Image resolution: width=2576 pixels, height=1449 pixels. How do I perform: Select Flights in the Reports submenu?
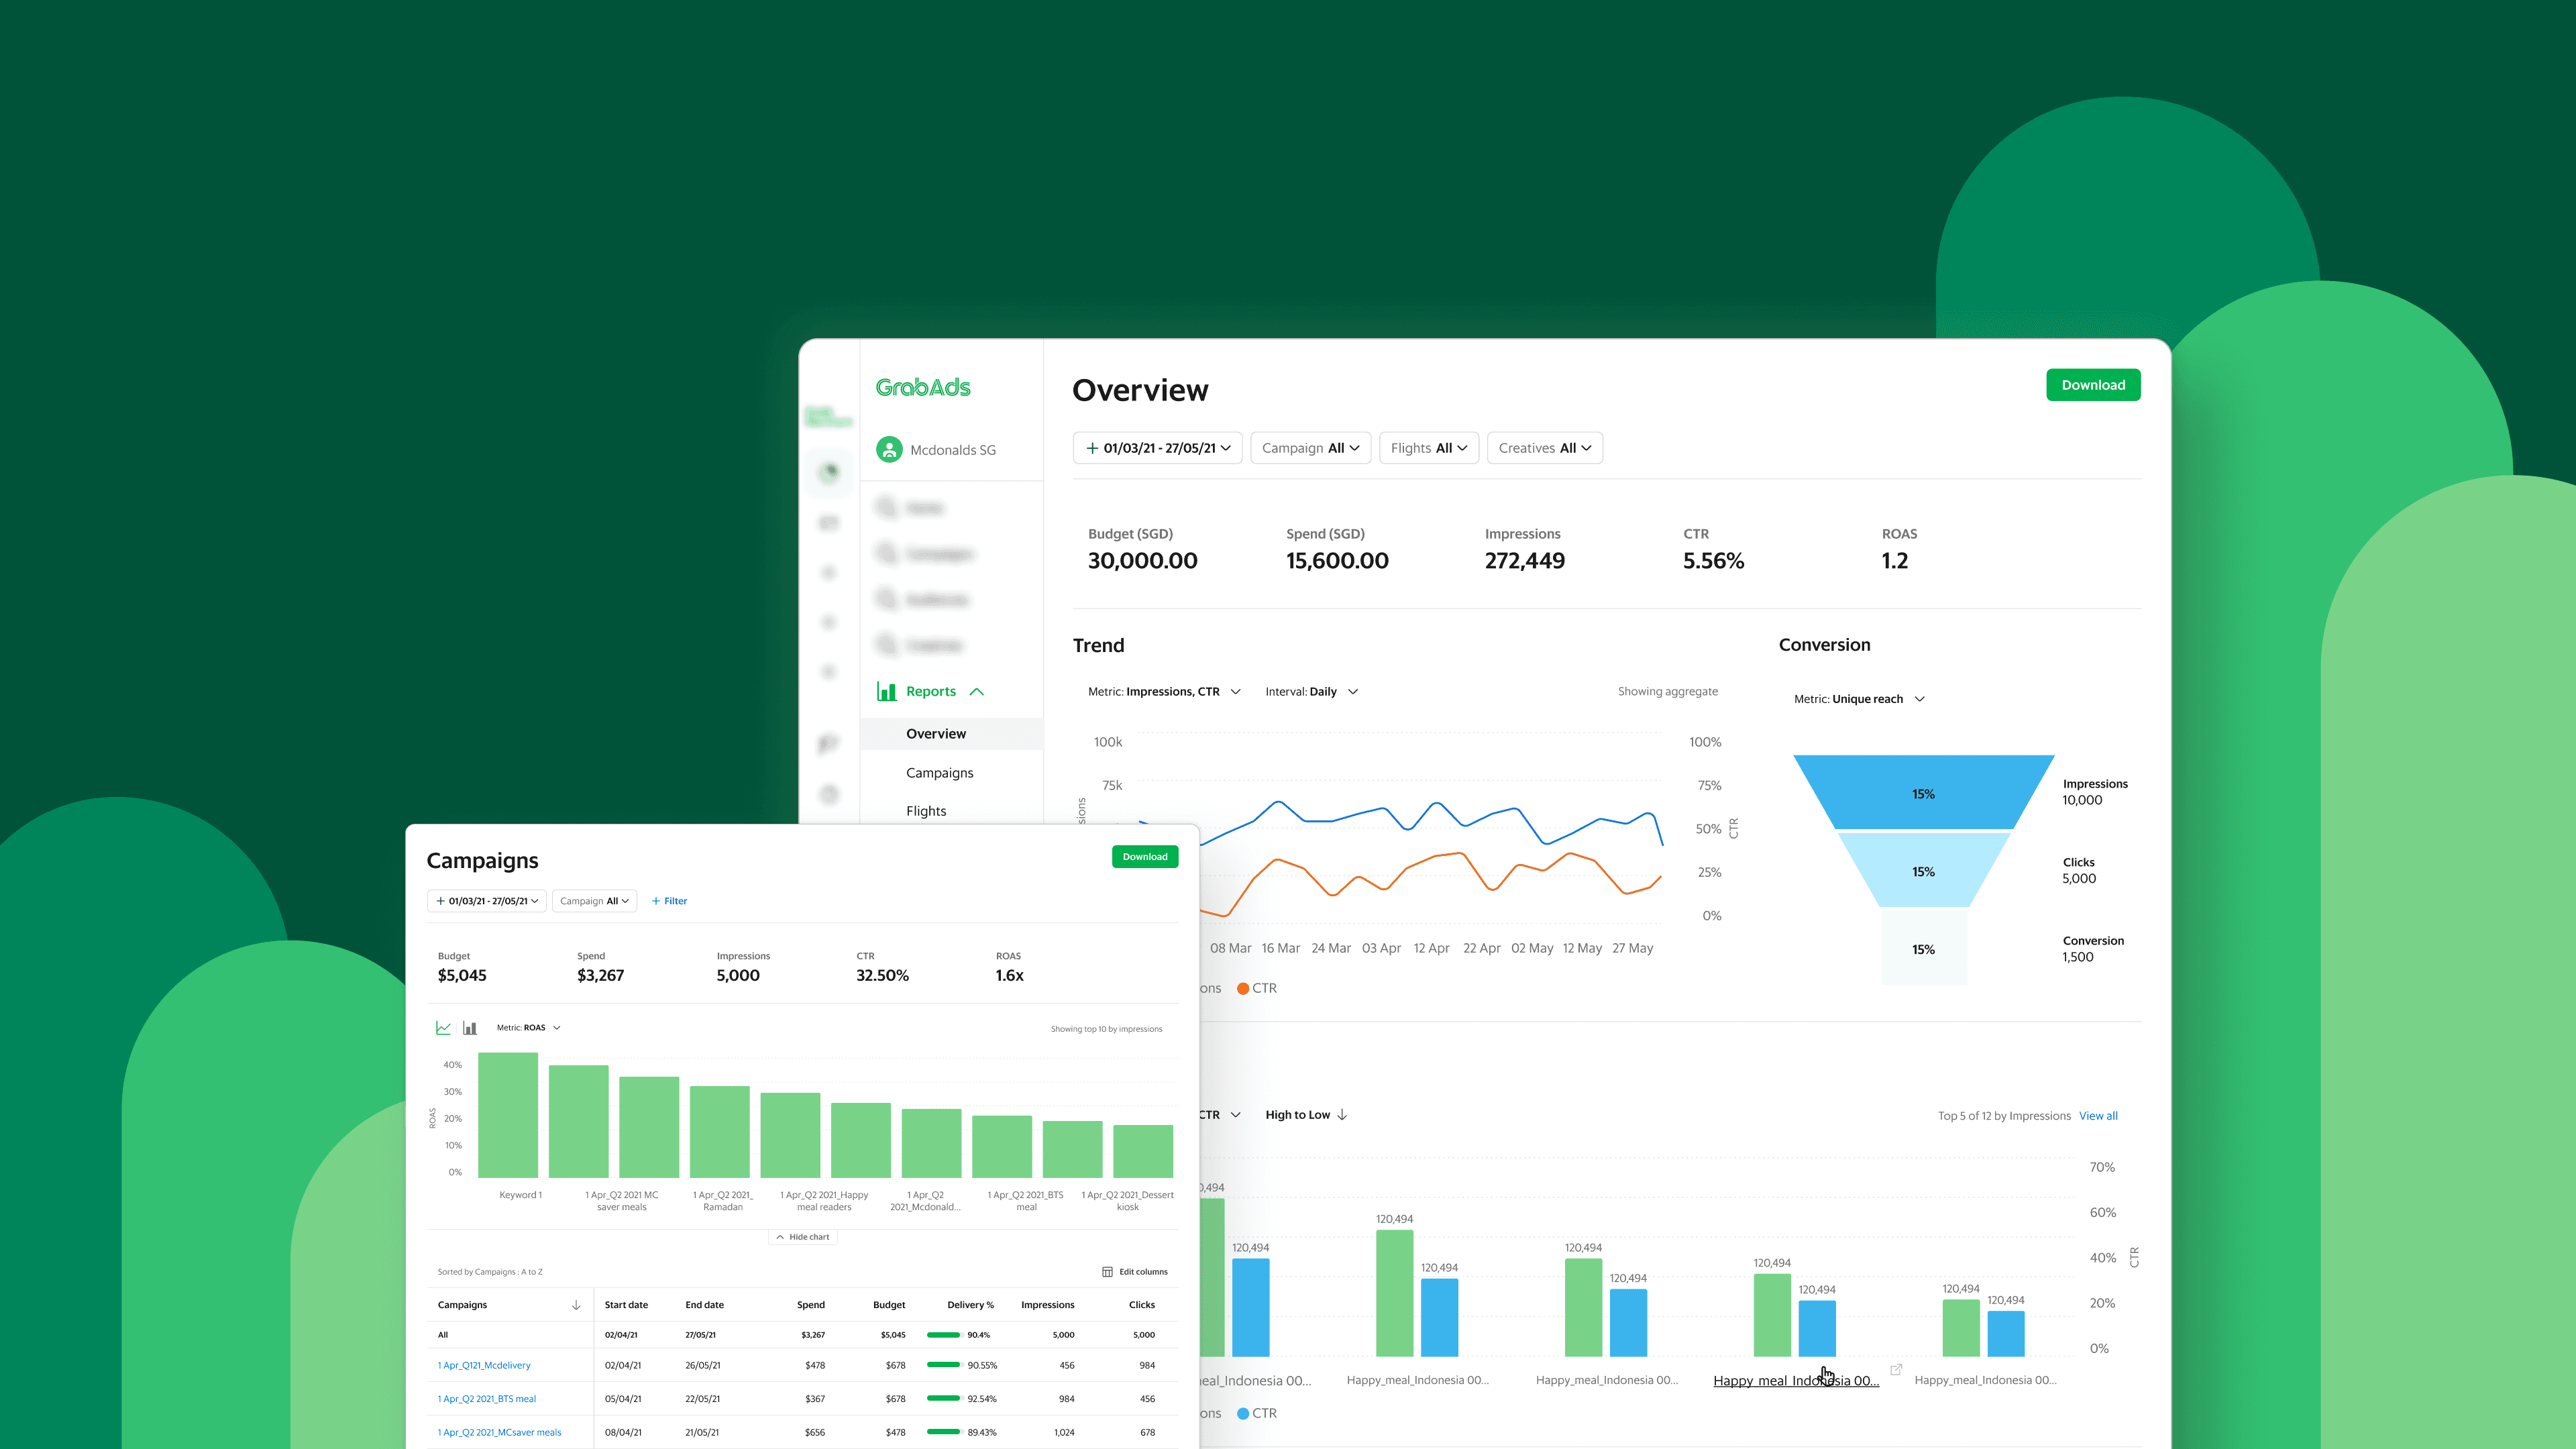926,811
